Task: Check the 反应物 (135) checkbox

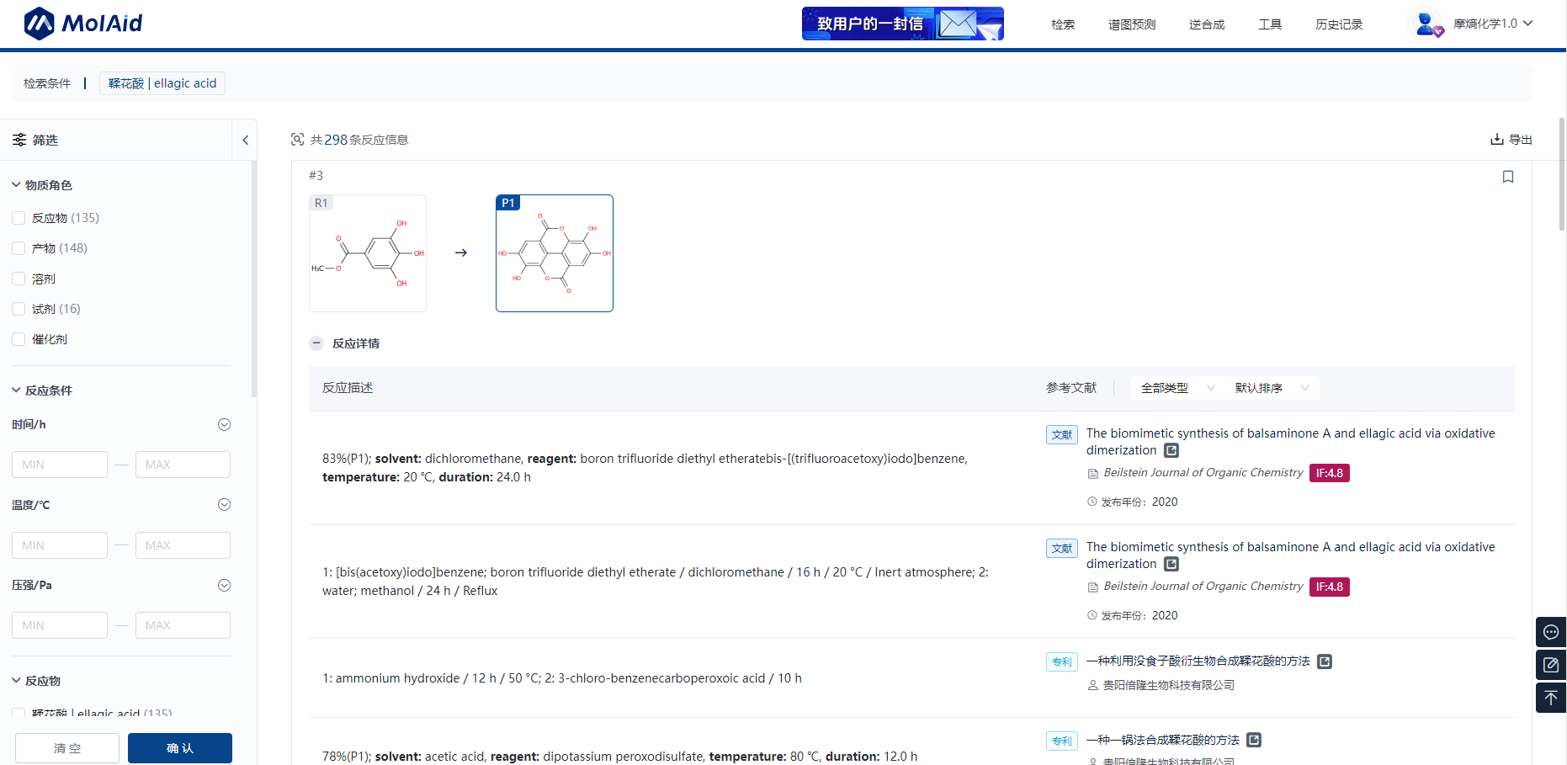Action: pyautogui.click(x=19, y=218)
